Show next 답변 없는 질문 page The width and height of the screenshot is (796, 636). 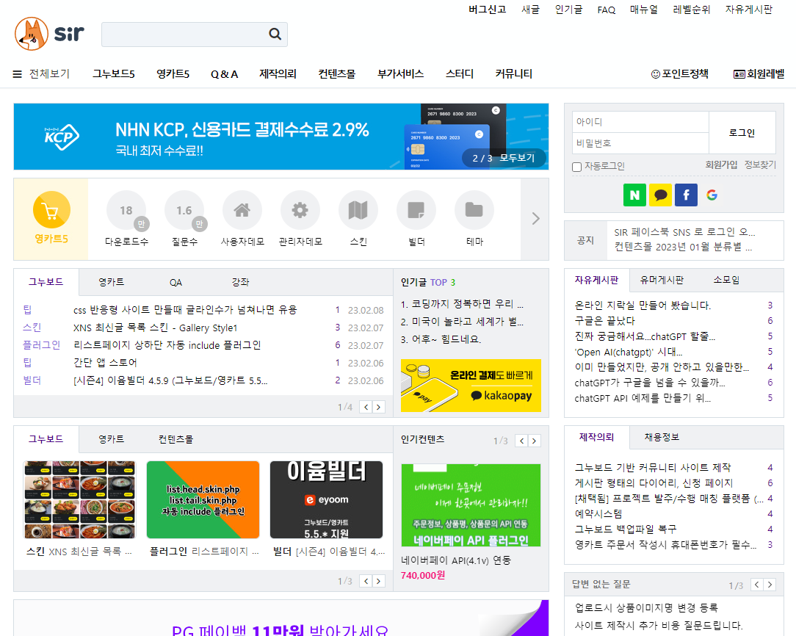click(770, 585)
